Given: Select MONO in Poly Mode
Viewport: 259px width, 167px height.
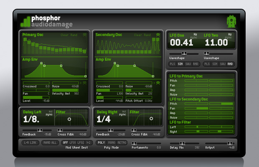Looking at the screenshot, I should (112, 143).
